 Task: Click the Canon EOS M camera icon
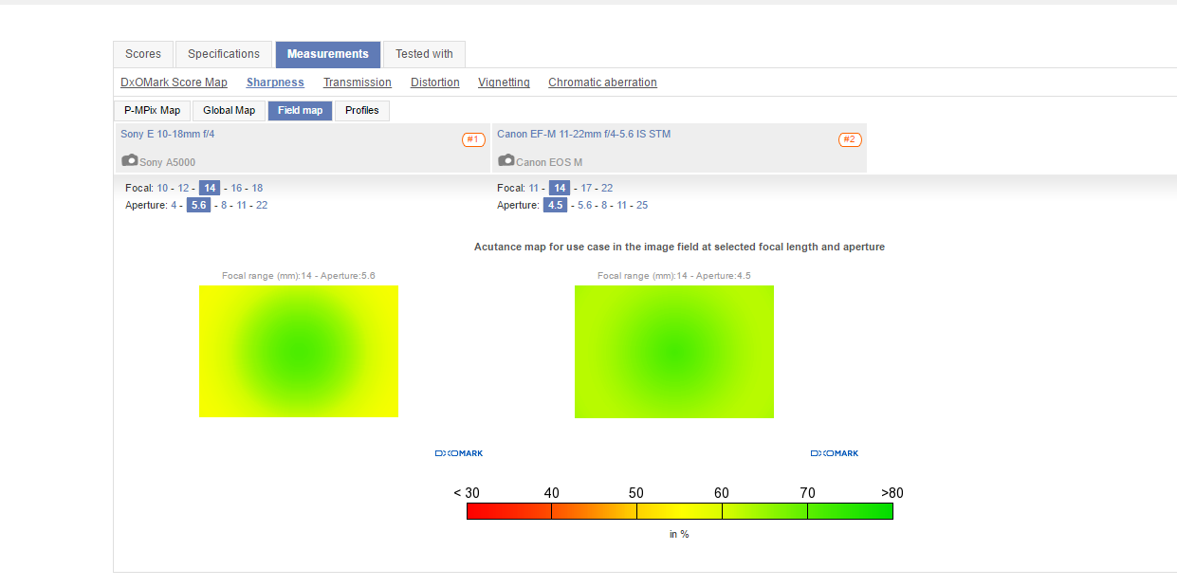(x=506, y=160)
